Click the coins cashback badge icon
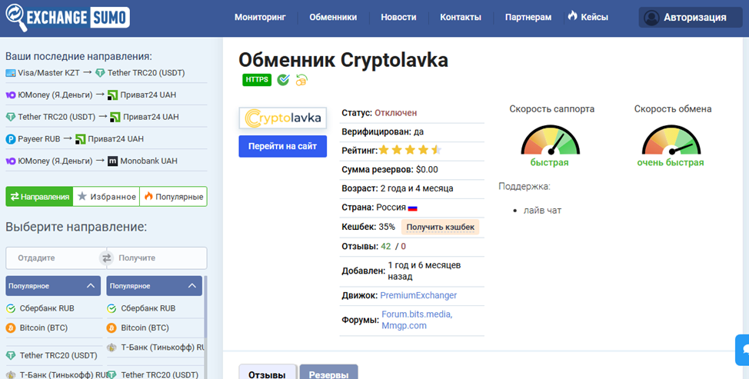Viewport: 749px width, 379px height. 301,80
